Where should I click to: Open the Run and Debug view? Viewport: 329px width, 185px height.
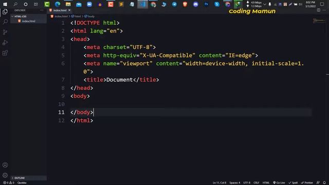5,43
